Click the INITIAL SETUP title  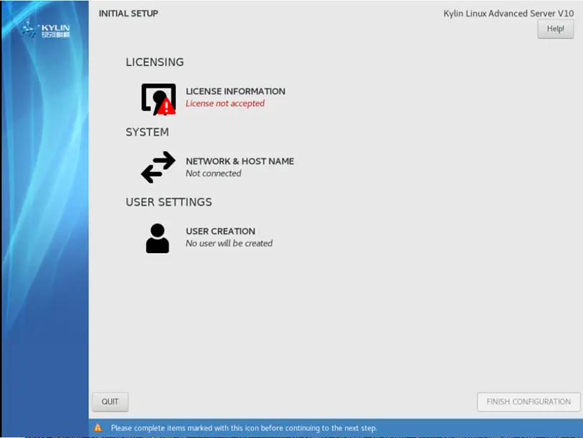click(128, 14)
